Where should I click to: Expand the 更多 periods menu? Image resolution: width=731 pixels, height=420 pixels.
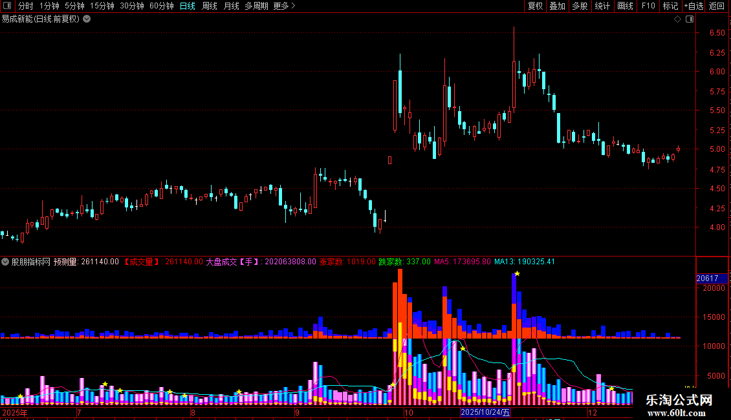click(284, 6)
